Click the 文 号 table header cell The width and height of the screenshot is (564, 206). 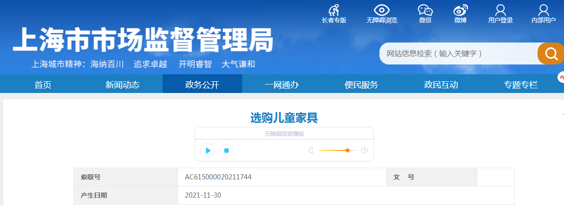click(x=432, y=177)
